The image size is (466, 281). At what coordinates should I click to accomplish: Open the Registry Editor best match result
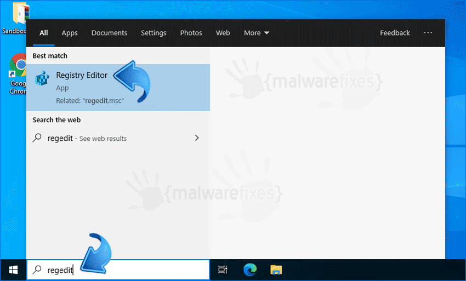point(118,87)
